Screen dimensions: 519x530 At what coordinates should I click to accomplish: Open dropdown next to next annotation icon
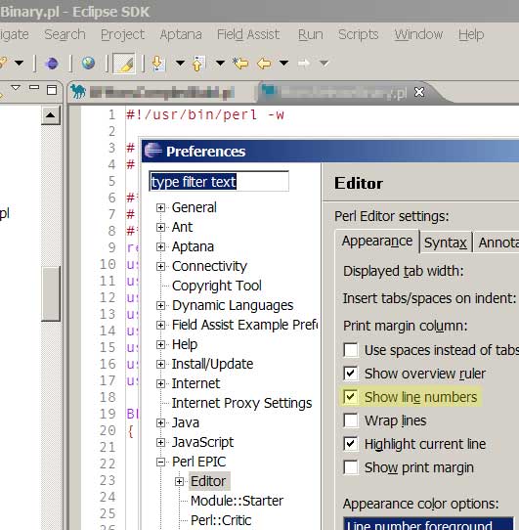181,63
